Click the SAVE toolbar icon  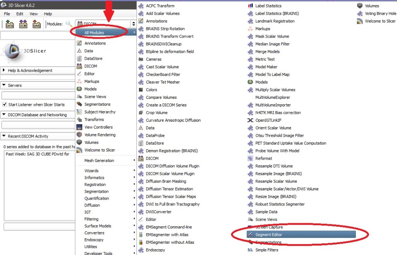tap(36, 24)
